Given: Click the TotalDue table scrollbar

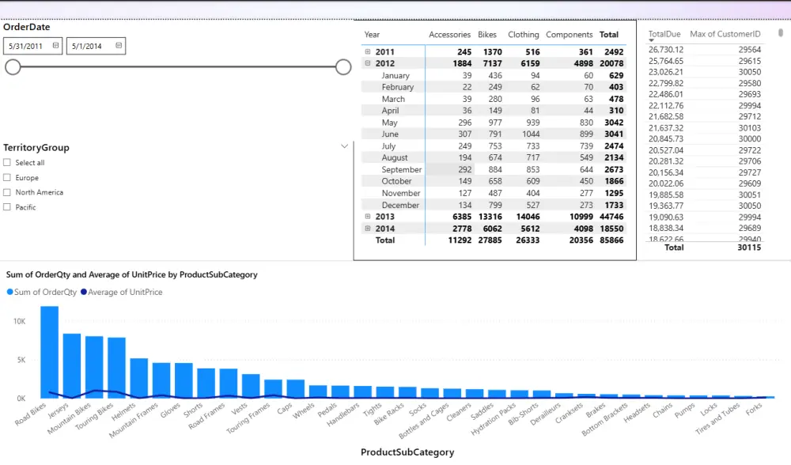Looking at the screenshot, I should 781,32.
